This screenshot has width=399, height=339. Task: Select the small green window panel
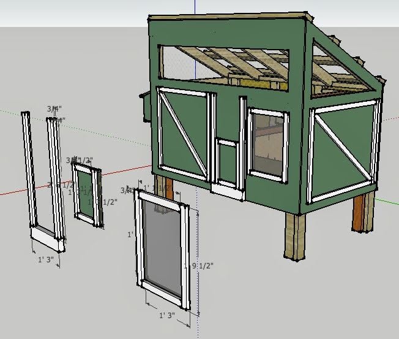click(x=87, y=191)
